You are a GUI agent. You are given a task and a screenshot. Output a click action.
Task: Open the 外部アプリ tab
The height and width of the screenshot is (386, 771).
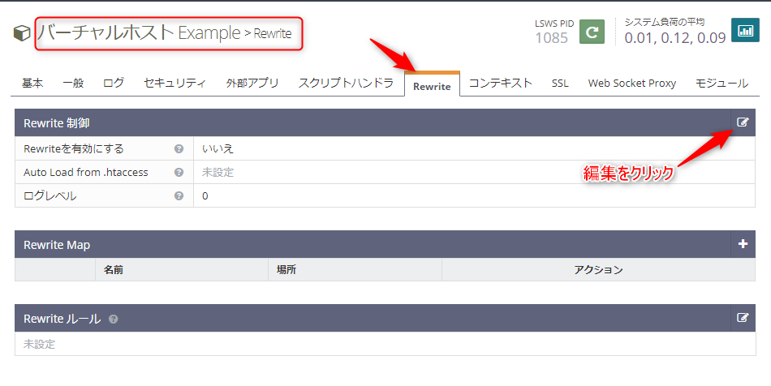tap(252, 83)
